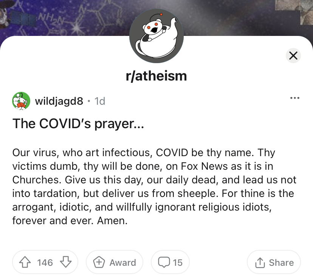Open the wildjagd8 user profile link

59,101
